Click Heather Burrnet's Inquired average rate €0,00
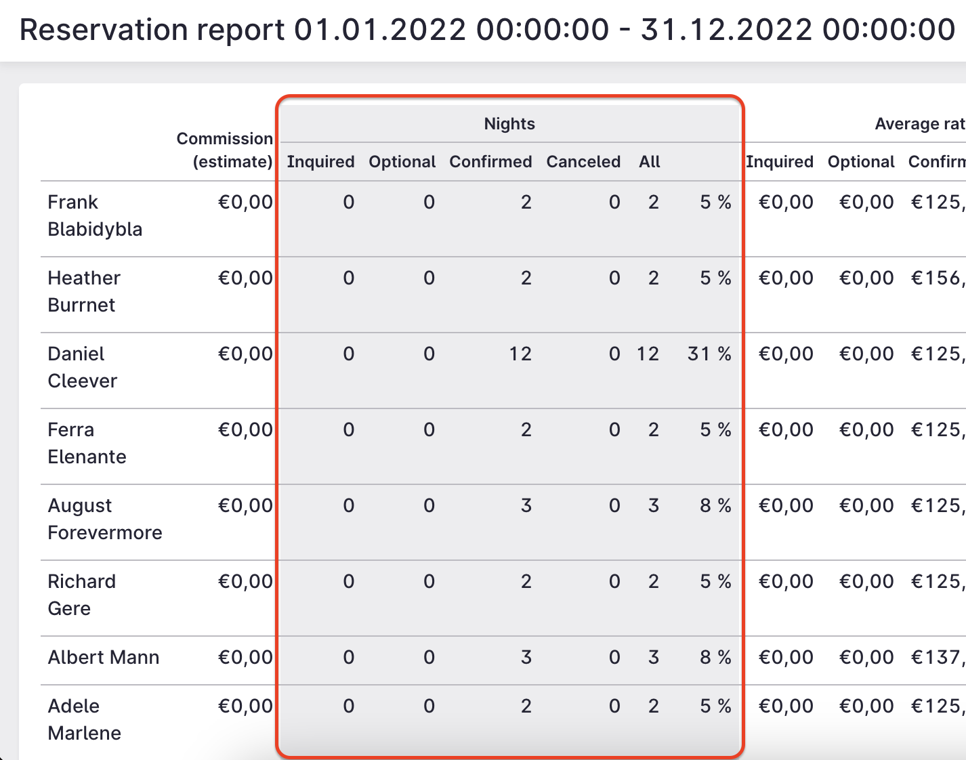 pos(786,278)
